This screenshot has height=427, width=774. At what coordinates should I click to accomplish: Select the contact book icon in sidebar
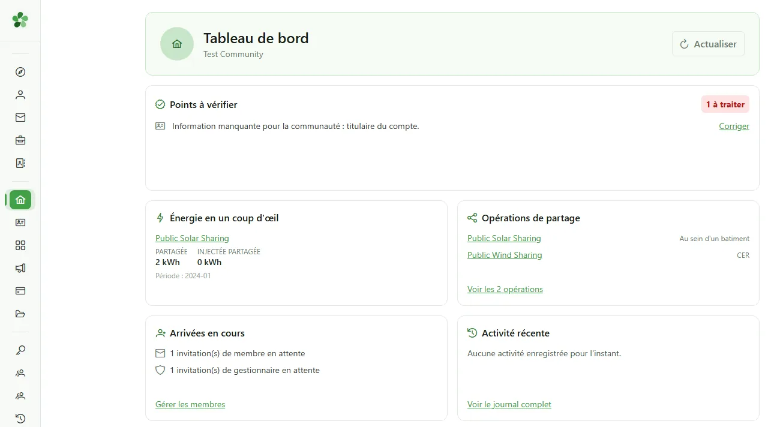click(20, 163)
